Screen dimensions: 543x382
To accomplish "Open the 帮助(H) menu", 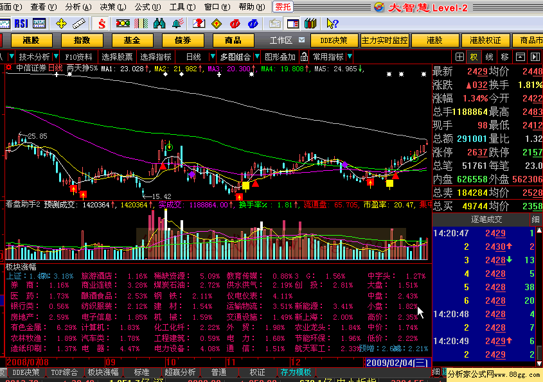I will (252, 7).
